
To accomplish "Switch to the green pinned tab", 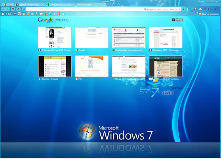I will [11, 4].
